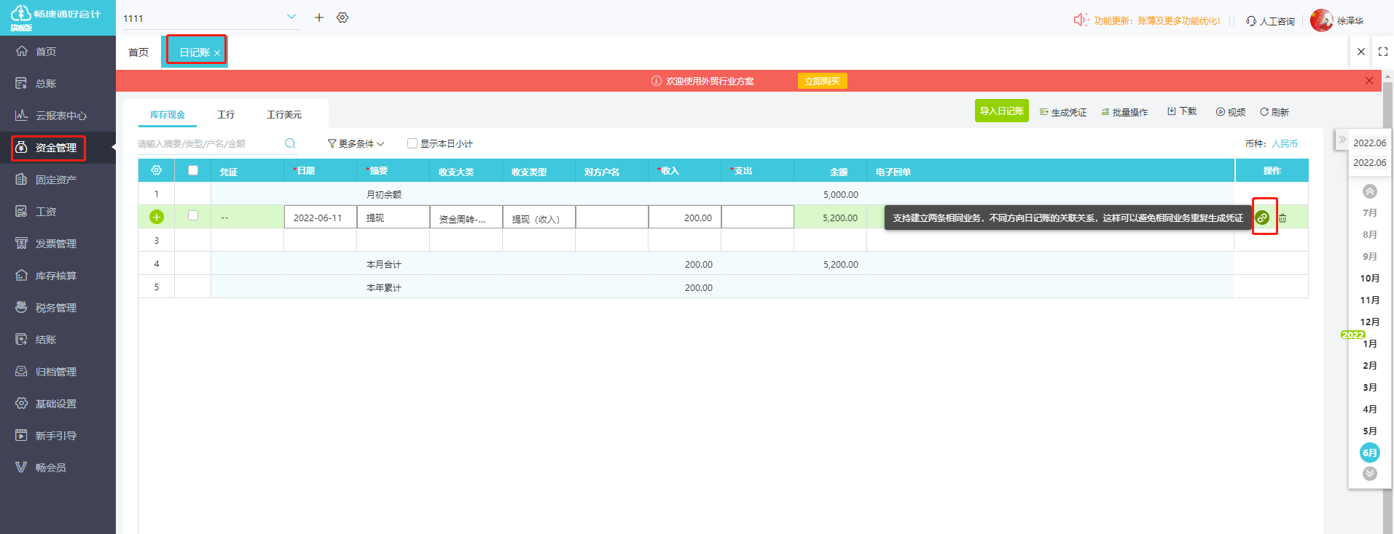Tick the checkbox for the 2022-06-11 row
The height and width of the screenshot is (534, 1394).
pyautogui.click(x=193, y=215)
